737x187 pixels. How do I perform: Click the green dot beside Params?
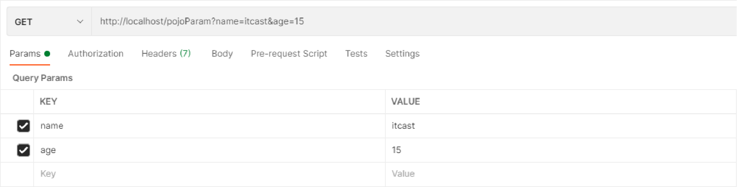pyautogui.click(x=47, y=54)
